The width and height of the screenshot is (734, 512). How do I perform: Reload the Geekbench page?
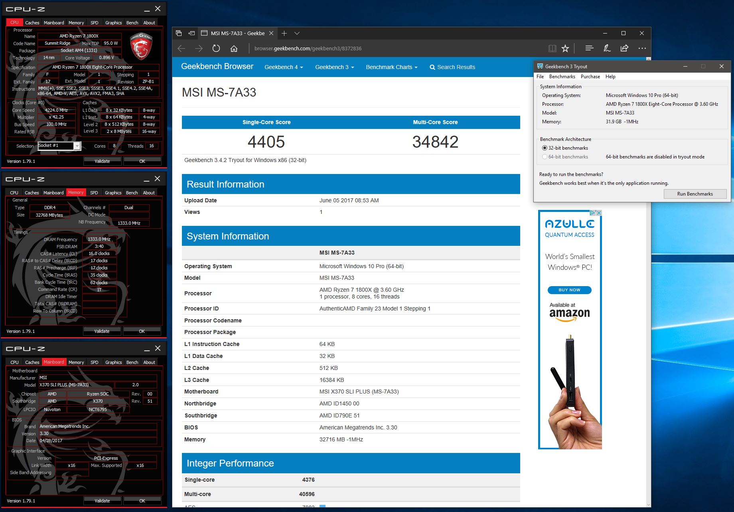tap(216, 48)
